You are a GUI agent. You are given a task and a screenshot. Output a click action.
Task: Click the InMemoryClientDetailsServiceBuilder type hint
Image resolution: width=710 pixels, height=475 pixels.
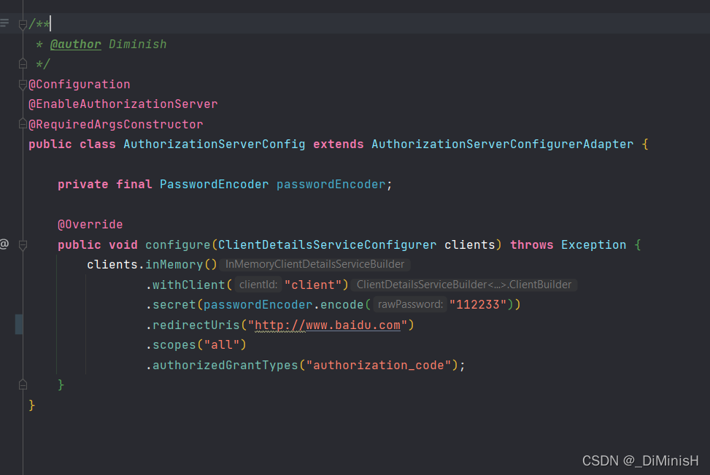click(315, 264)
